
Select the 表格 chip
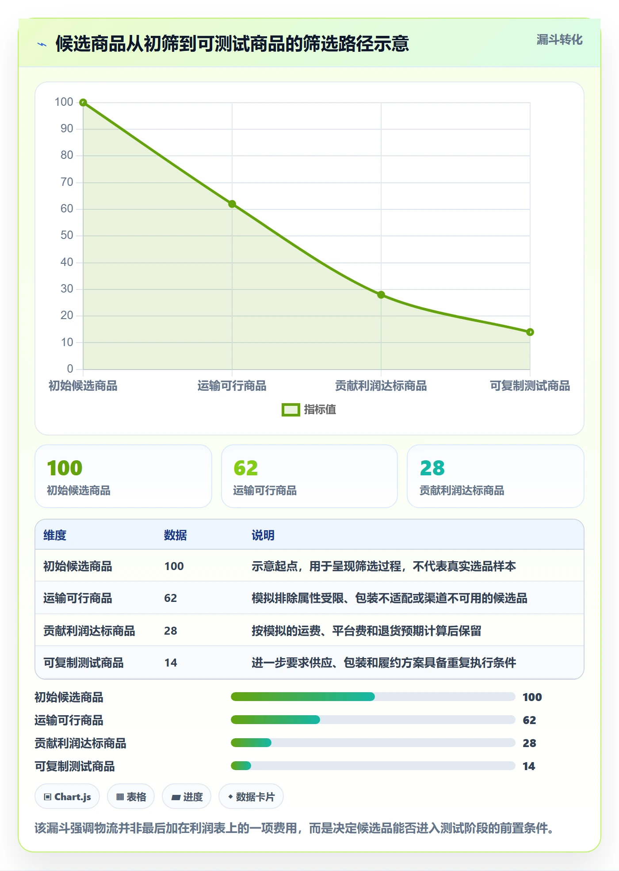[131, 797]
